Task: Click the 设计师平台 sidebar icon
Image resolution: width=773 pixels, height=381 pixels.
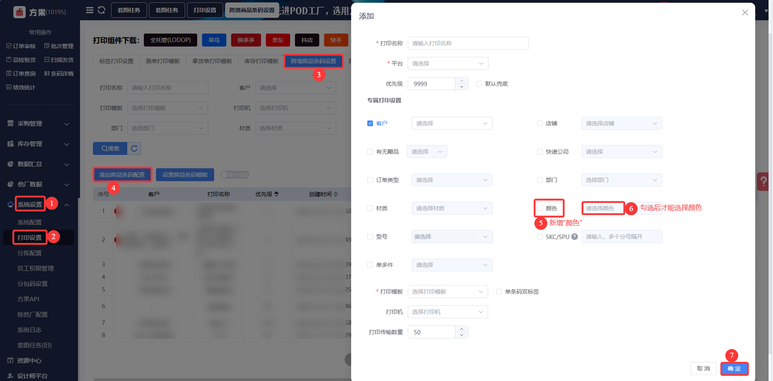Action: (11, 376)
